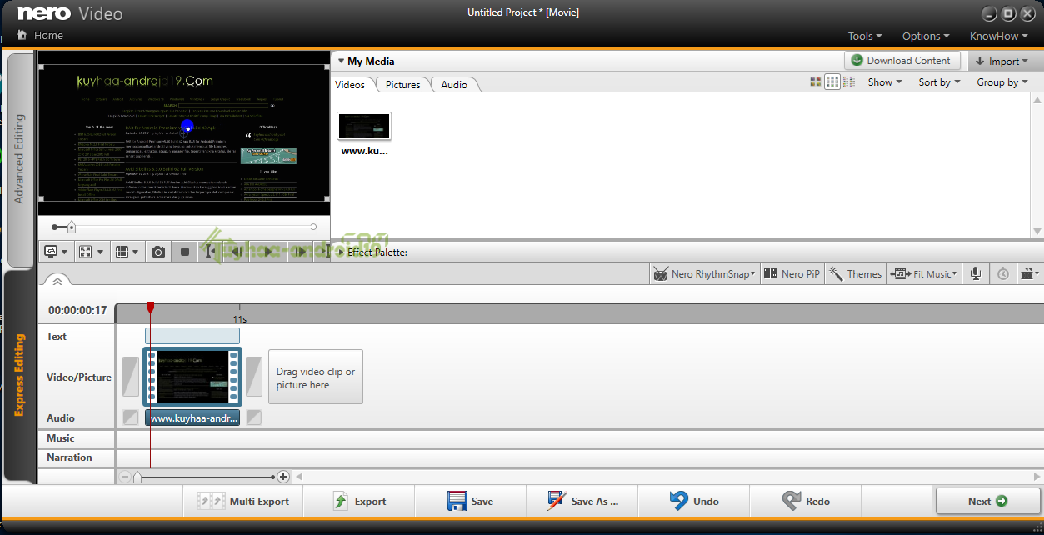Open the Show filter dropdown
Screen dimensions: 1044x535
(884, 82)
